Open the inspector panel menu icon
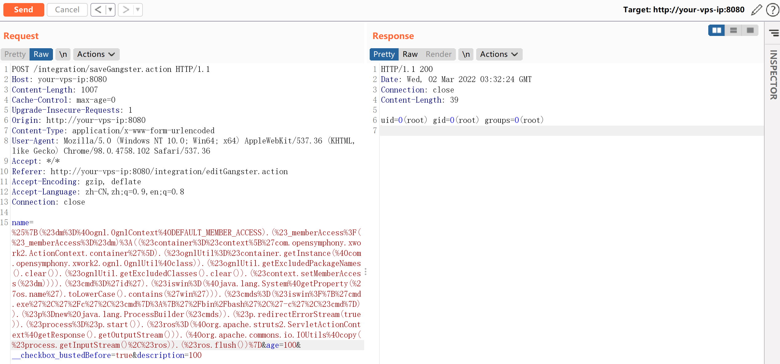 tap(774, 33)
